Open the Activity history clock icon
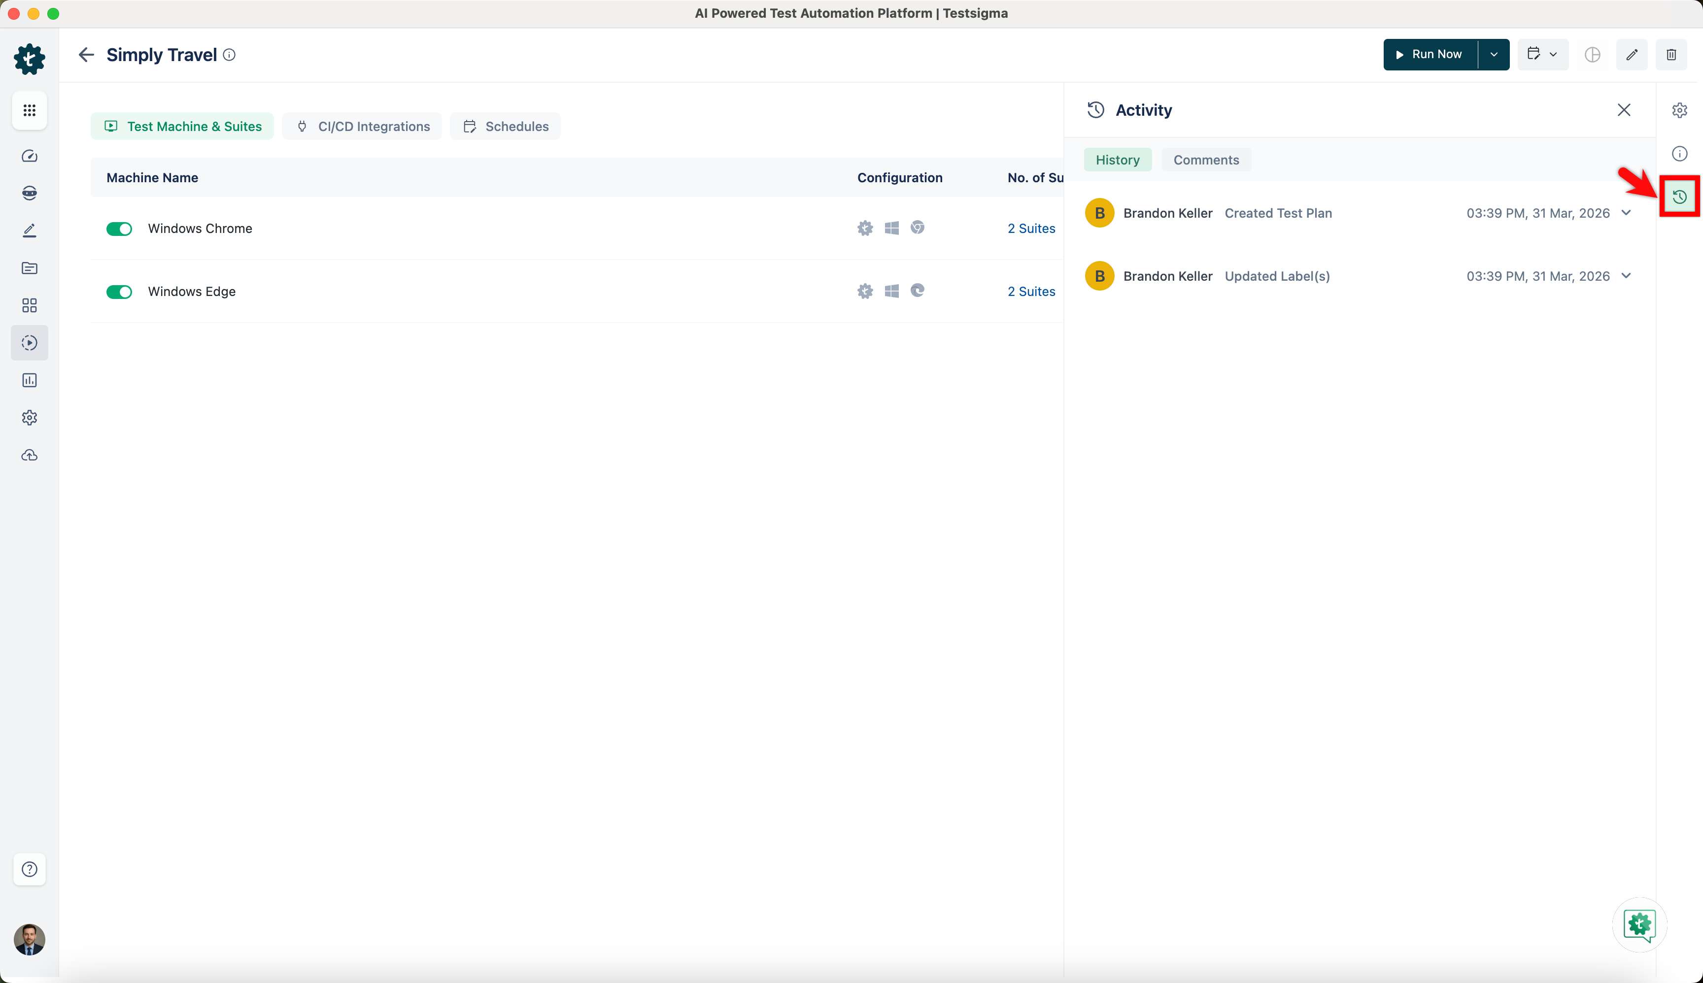The height and width of the screenshot is (983, 1703). pyautogui.click(x=1679, y=197)
